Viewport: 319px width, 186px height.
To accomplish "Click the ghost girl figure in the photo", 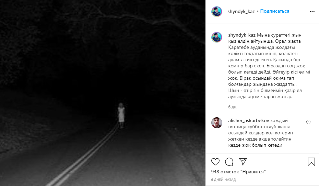I will (x=121, y=115).
